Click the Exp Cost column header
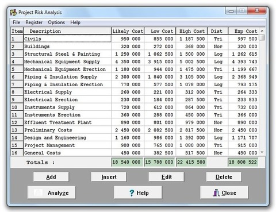 [x=243, y=31]
